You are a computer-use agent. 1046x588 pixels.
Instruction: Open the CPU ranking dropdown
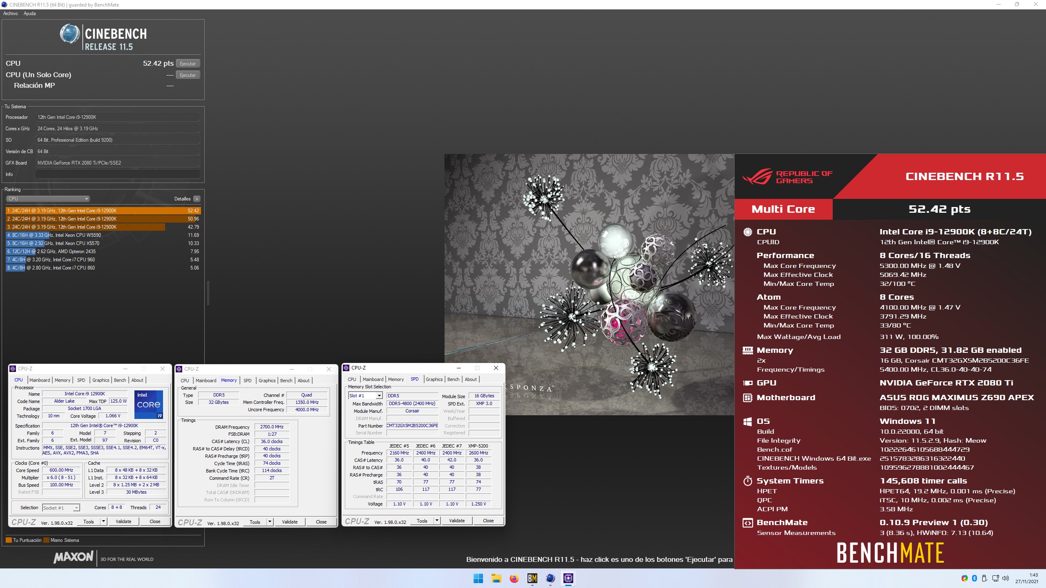[48, 199]
